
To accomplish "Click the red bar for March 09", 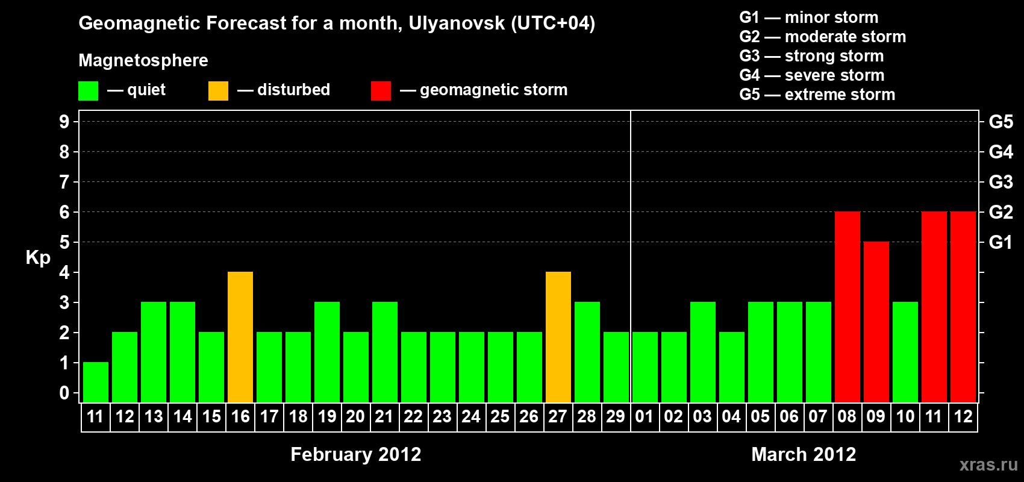I will [876, 322].
